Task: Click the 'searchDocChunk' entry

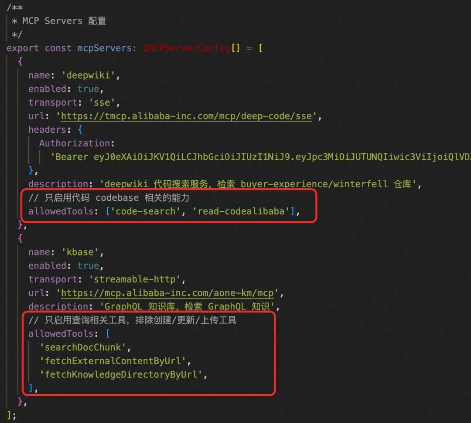Action: point(83,347)
